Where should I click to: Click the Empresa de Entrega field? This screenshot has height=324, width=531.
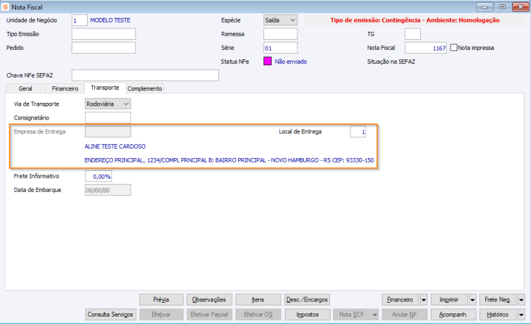108,131
